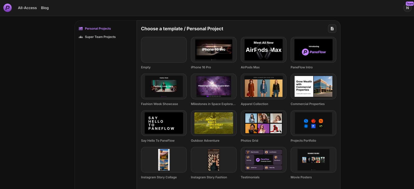
Task: Choose the Apparel Collection template thumbnail
Action: click(264, 86)
